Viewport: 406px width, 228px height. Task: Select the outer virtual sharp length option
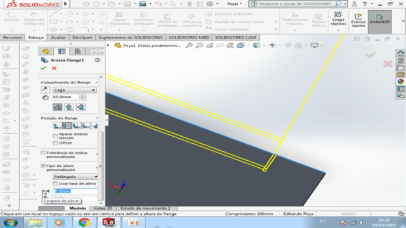click(x=58, y=107)
